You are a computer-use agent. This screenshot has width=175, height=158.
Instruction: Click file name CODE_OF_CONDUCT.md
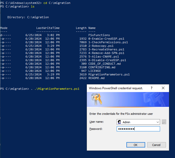pos(105,64)
